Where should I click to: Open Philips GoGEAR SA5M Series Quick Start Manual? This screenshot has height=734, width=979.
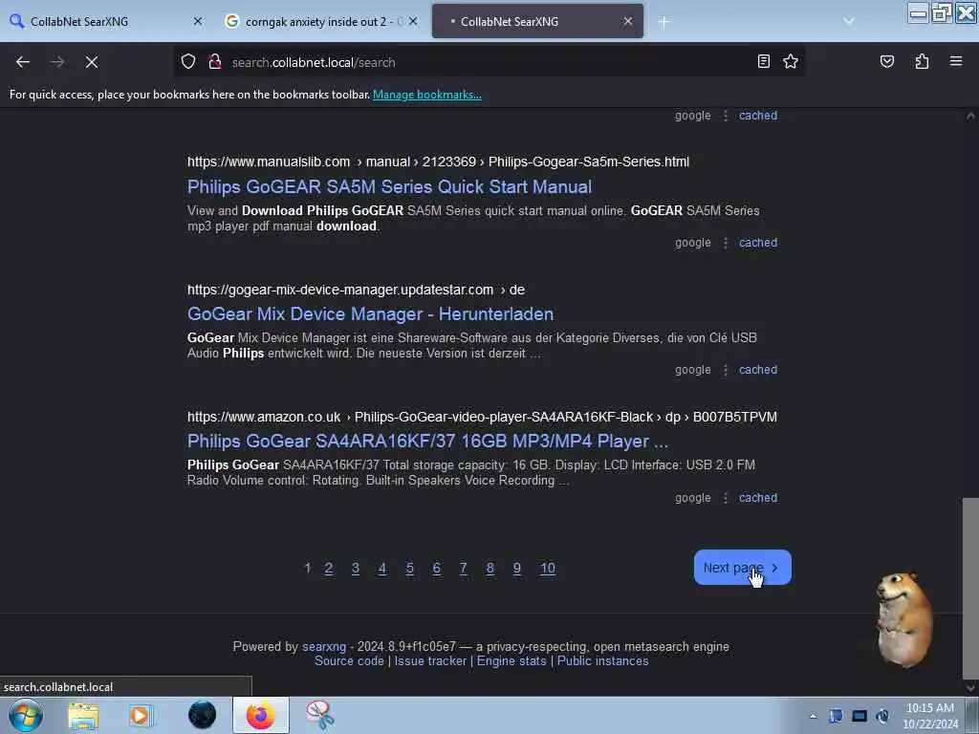tap(390, 186)
